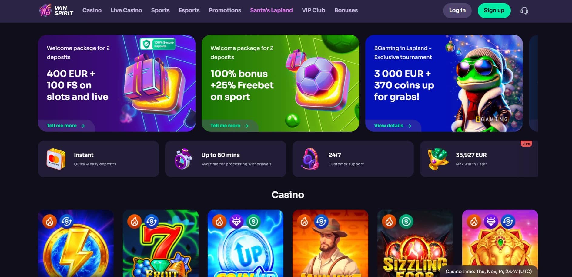Click the green Sign up button

(x=494, y=11)
